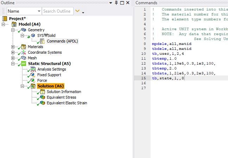228x158 pixels.
Task: Select the Analysis Settings item
Action: pyautogui.click(x=52, y=69)
